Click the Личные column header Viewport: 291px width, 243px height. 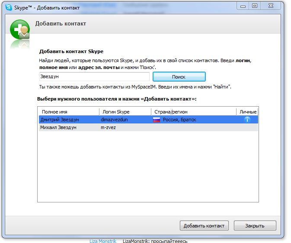[247, 112]
